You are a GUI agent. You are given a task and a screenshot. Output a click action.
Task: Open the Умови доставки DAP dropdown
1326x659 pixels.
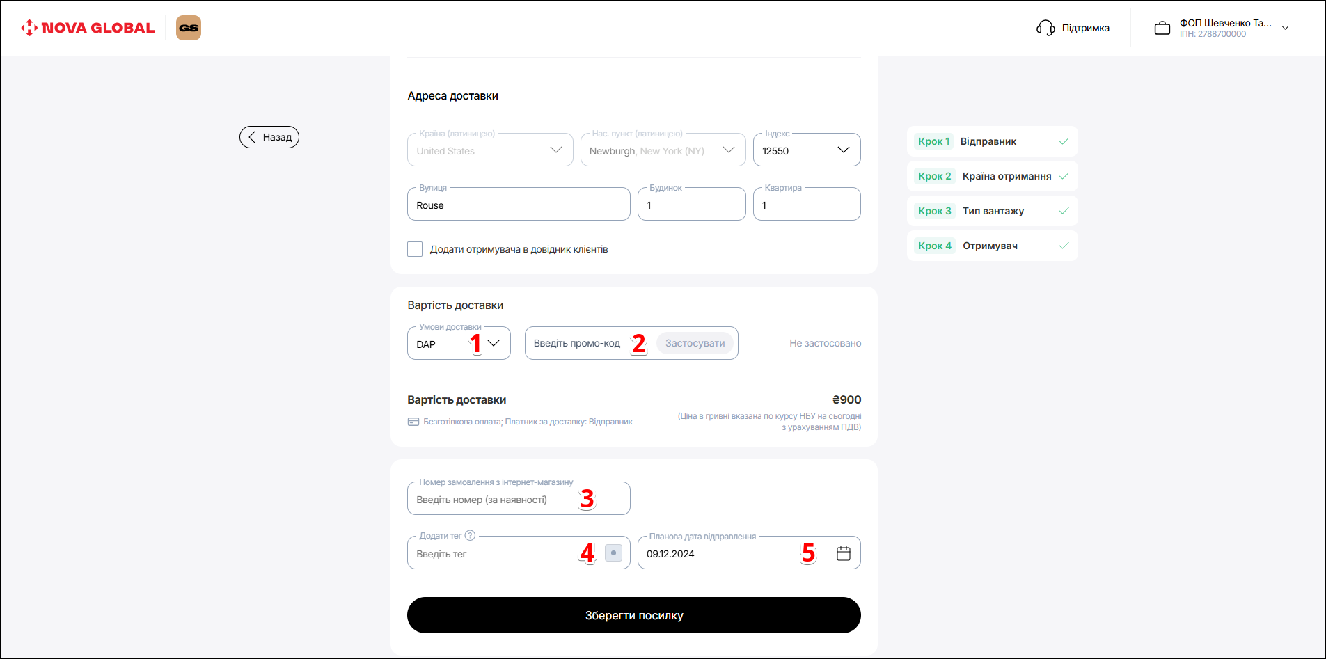click(458, 344)
